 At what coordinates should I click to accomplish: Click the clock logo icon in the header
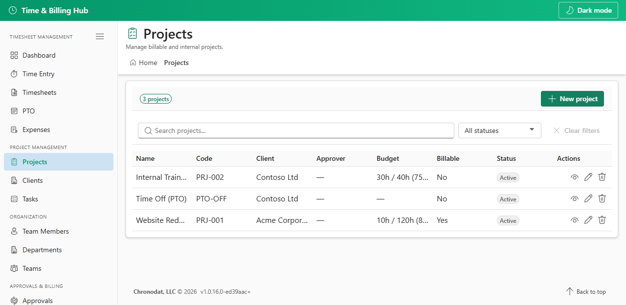(13, 10)
